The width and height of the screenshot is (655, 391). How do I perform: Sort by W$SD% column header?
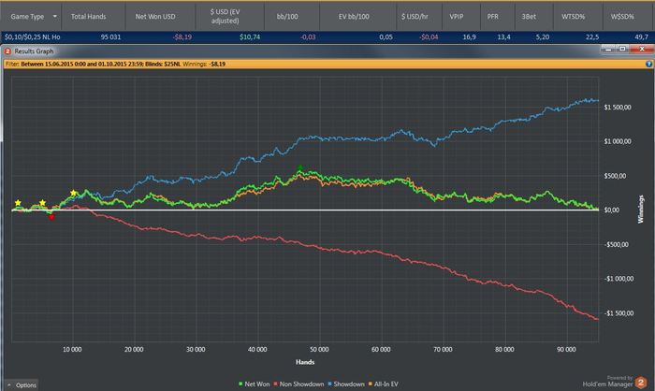click(x=622, y=17)
